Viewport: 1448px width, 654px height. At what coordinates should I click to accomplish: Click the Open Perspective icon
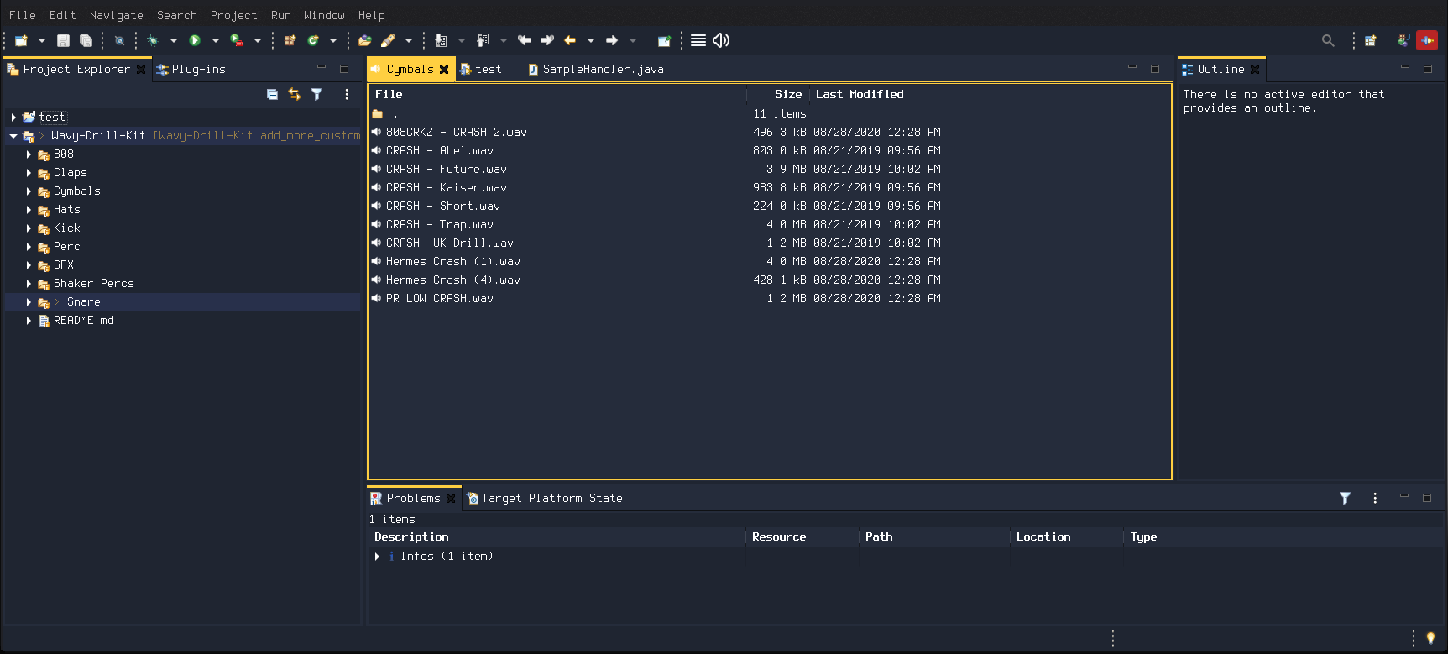pyautogui.click(x=1371, y=40)
